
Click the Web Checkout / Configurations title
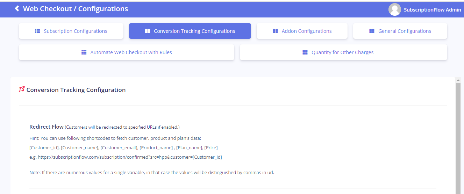tap(76, 9)
